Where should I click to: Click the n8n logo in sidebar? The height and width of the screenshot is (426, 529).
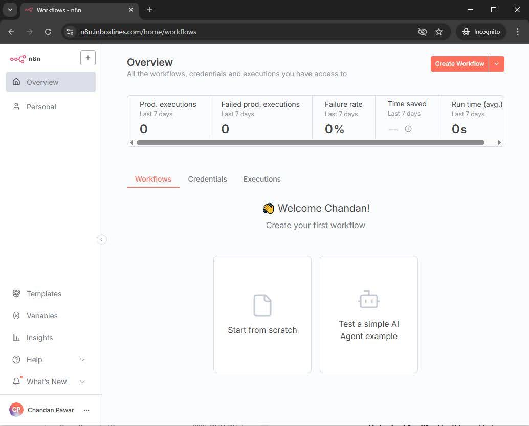[25, 59]
